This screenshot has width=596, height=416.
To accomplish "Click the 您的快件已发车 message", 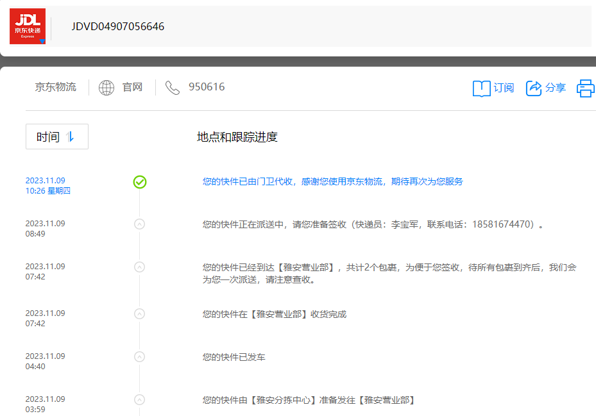I will (x=234, y=357).
